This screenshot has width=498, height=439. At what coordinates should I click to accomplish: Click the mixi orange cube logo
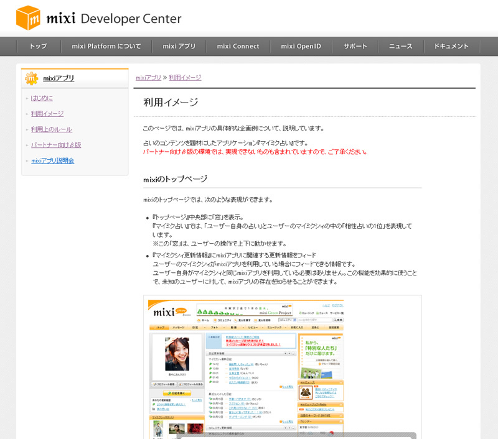28,18
